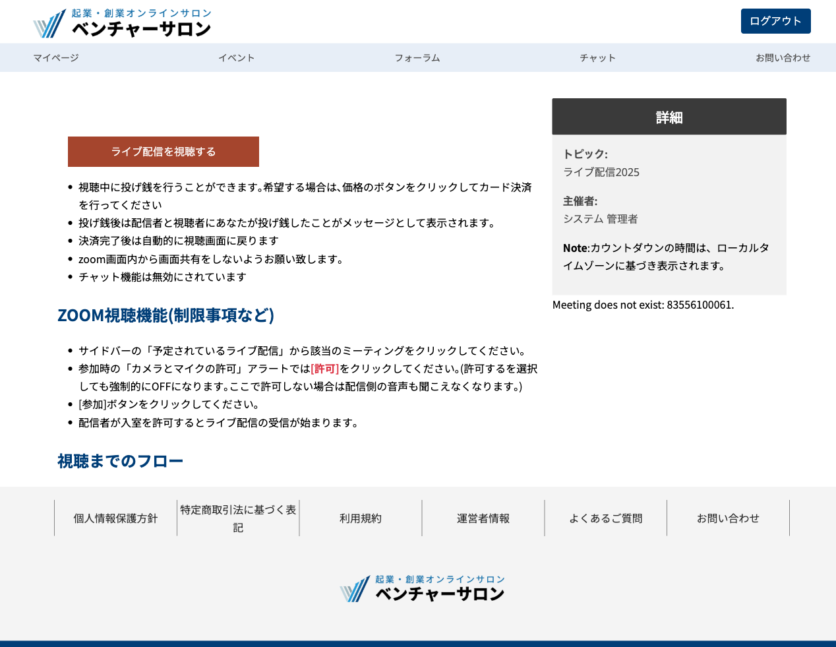Viewport: 836px width, 647px height.
Task: Click the Meeting does not exist message
Action: pyautogui.click(x=643, y=304)
